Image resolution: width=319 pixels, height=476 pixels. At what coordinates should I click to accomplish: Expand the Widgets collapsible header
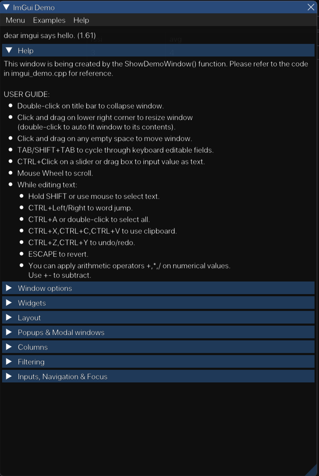pyautogui.click(x=32, y=303)
